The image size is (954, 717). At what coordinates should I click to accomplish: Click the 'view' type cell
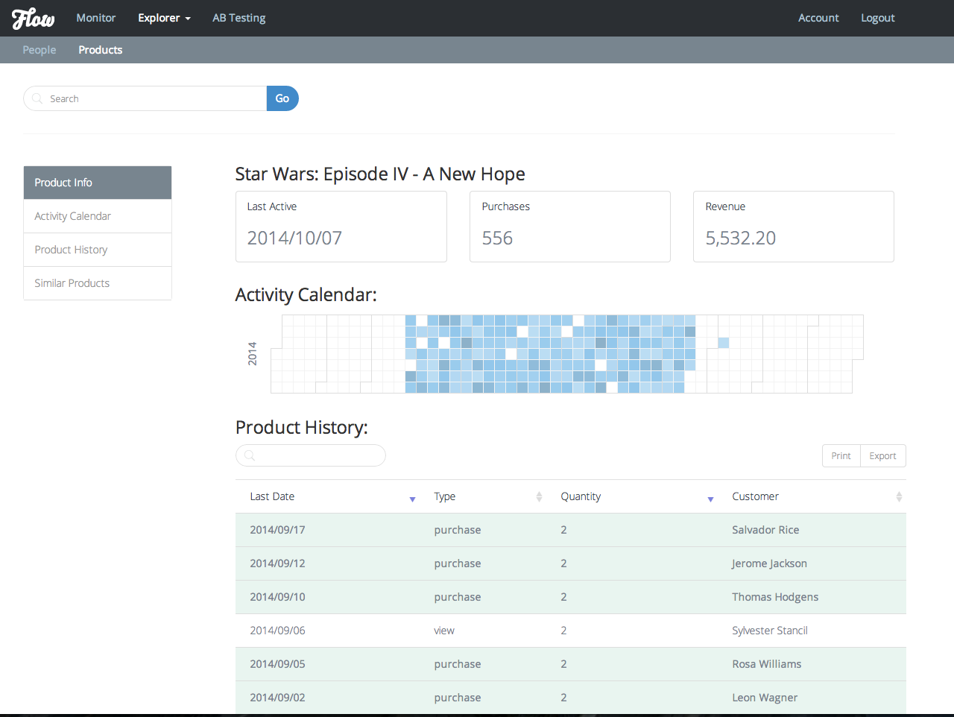click(x=444, y=631)
